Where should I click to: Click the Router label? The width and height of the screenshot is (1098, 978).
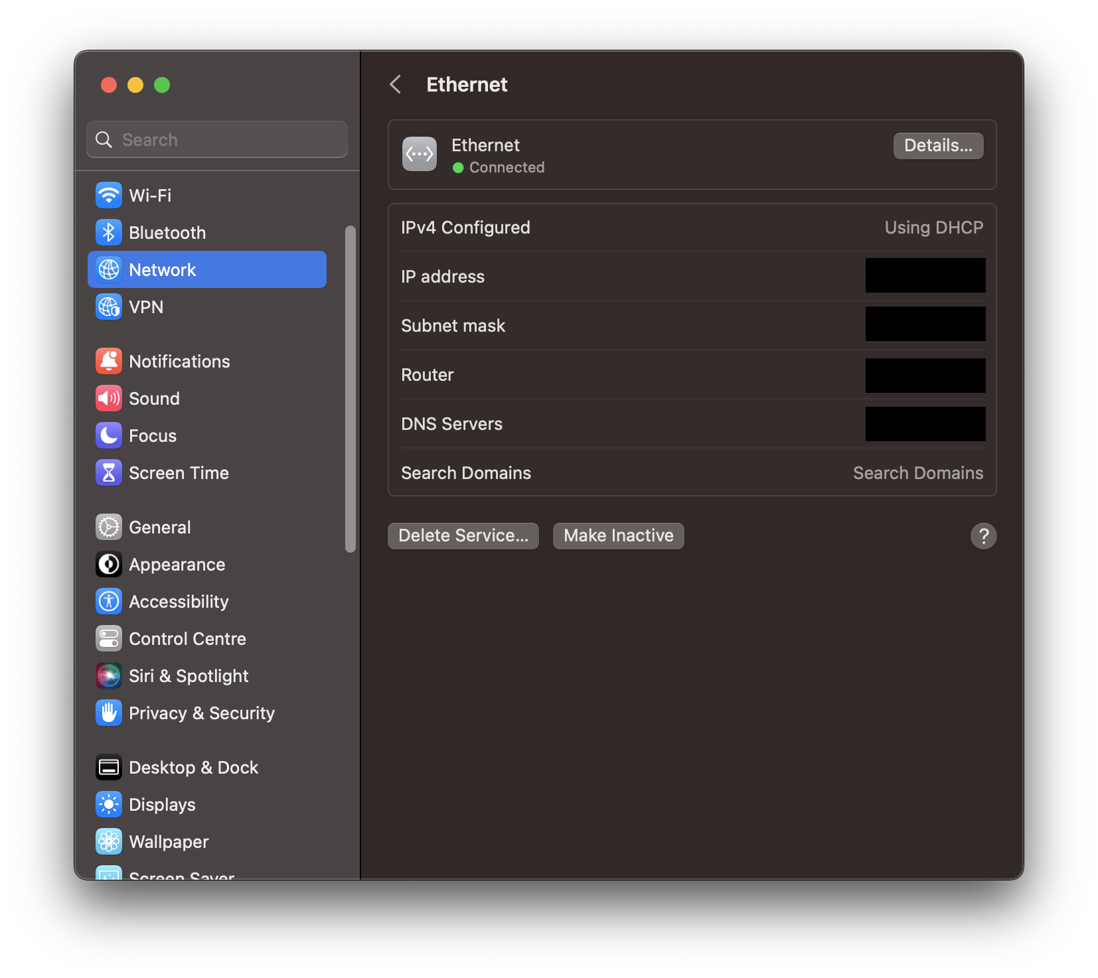coord(428,374)
